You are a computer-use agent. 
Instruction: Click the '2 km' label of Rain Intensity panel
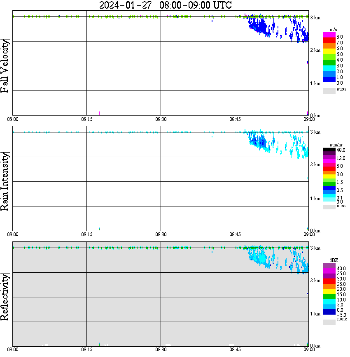pyautogui.click(x=315, y=165)
